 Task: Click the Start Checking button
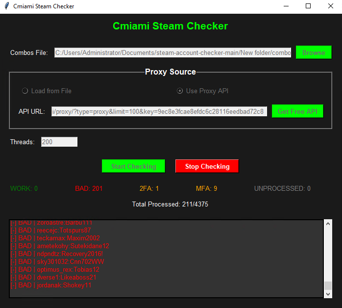(133, 166)
